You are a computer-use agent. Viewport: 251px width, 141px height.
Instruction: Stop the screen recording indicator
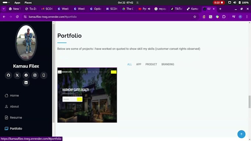(x=219, y=3)
